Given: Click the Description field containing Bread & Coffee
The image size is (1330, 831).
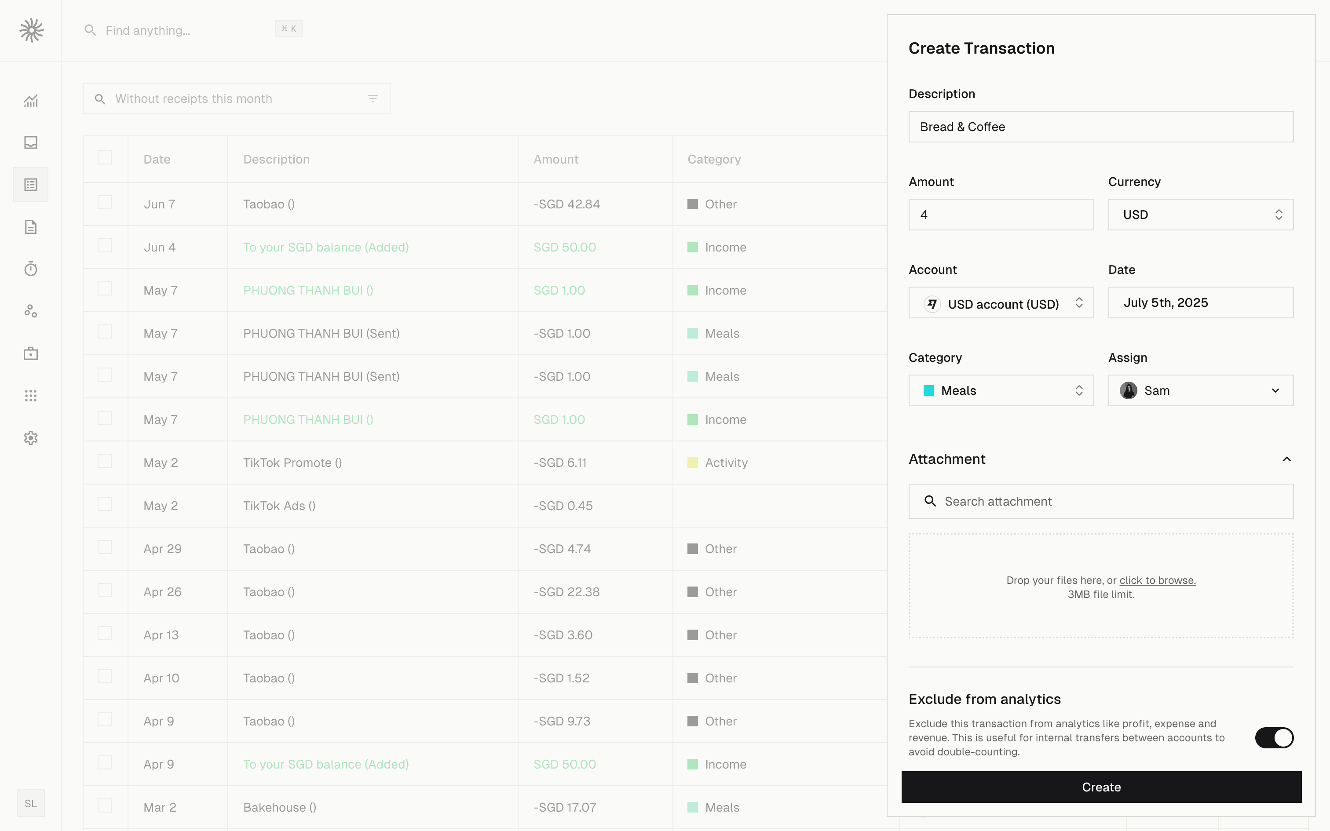Looking at the screenshot, I should point(1100,127).
